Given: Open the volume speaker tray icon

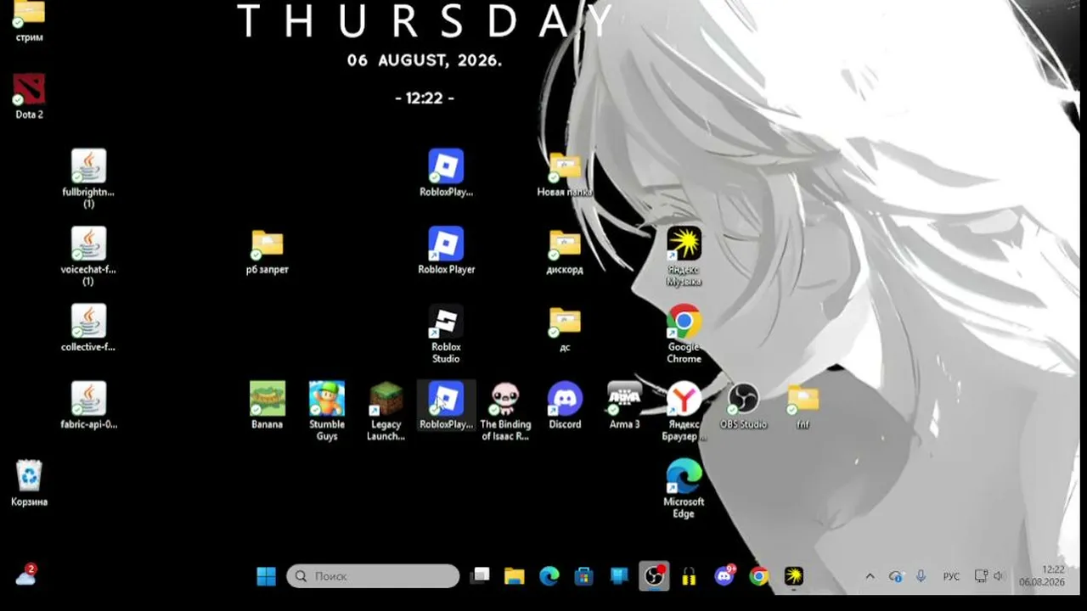Looking at the screenshot, I should tap(999, 576).
